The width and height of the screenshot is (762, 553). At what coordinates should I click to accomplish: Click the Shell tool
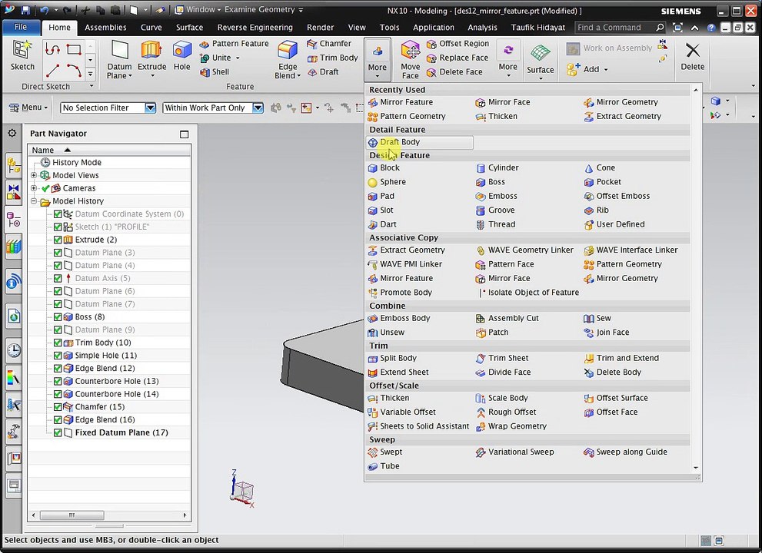click(x=215, y=72)
